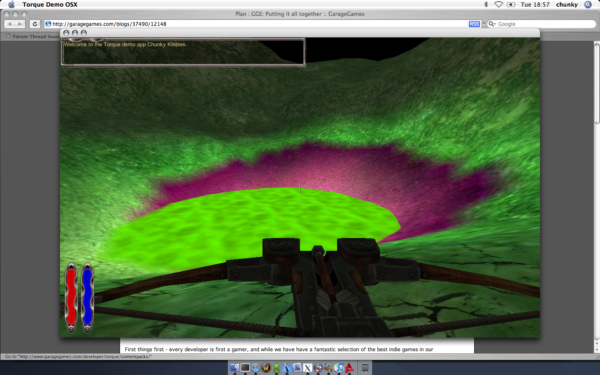Open the Wi-Fi AirPort status menu
The image size is (600, 375).
pos(498,5)
